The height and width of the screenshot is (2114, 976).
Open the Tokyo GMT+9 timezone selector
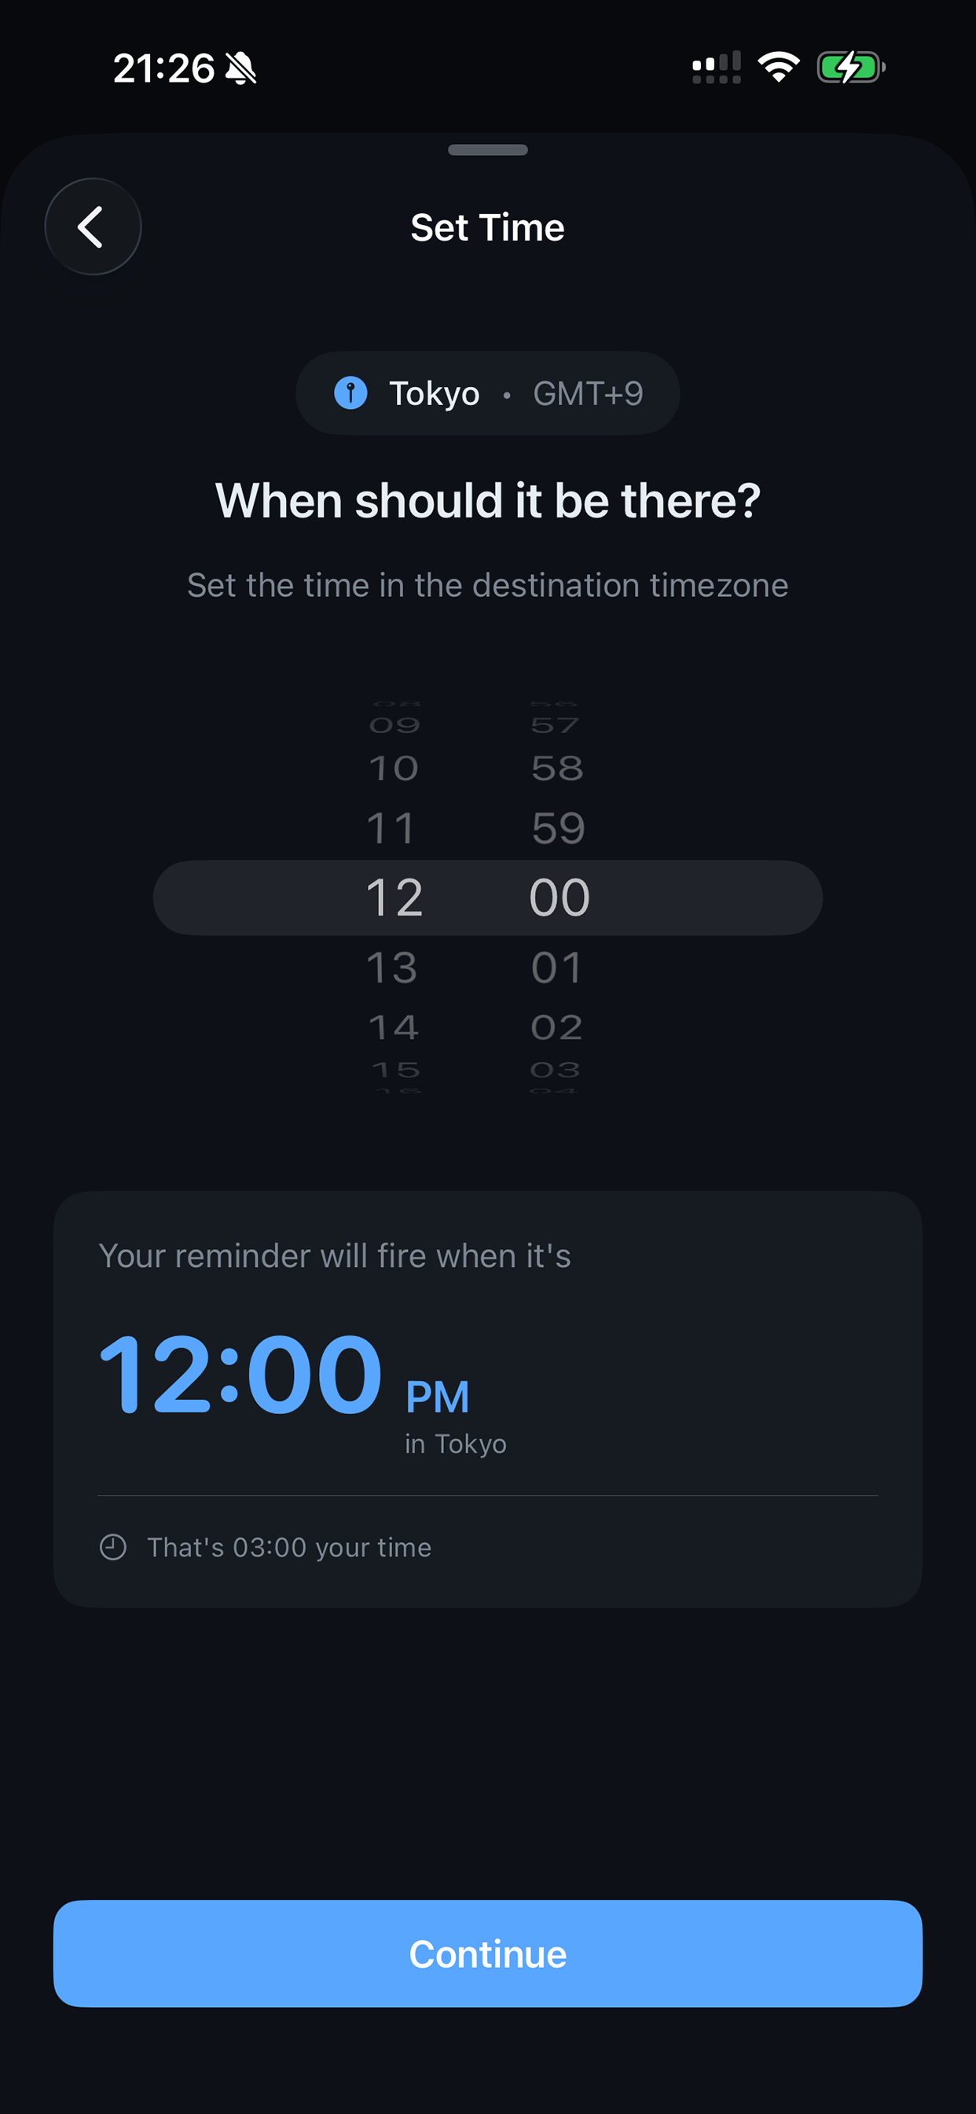coord(487,393)
